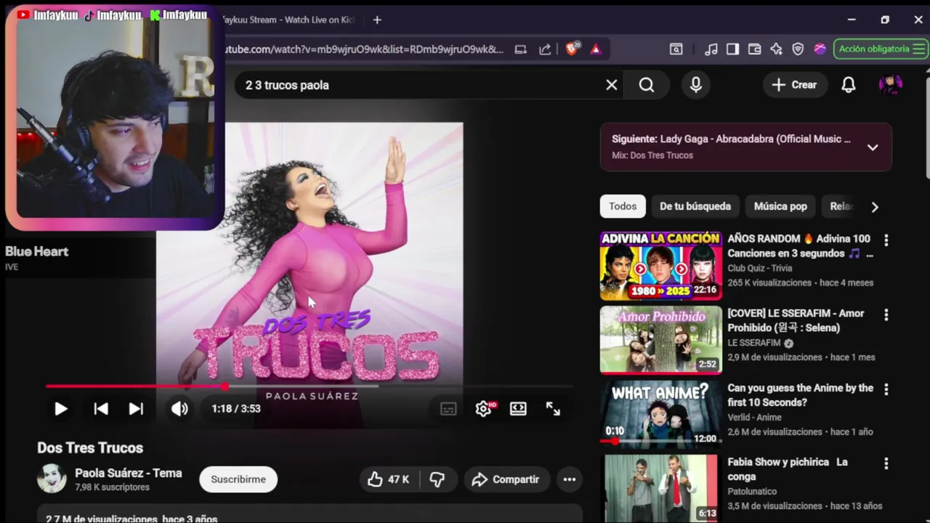
Task: Select the 'Música pop' chip
Action: 780,206
